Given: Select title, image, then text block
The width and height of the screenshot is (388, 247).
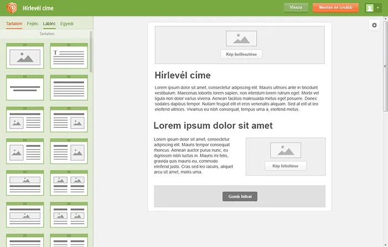Looking at the screenshot, I should point(25,215).
